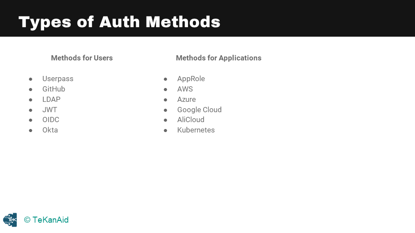The height and width of the screenshot is (233, 415).
Task: Click the 'LDAP' list item
Action: tap(51, 99)
